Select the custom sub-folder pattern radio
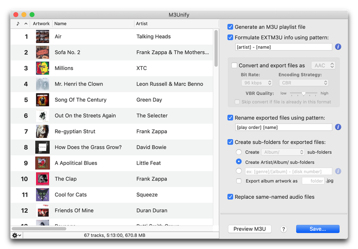The image size is (358, 249). 239,171
